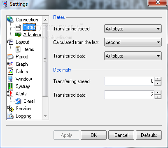Open Rates Transferred data unit dropdown
Screen dimensions: 168x148
[133, 56]
